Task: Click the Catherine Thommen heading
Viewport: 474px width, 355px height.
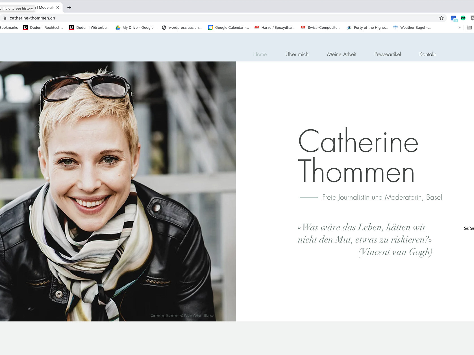Action: click(x=358, y=155)
